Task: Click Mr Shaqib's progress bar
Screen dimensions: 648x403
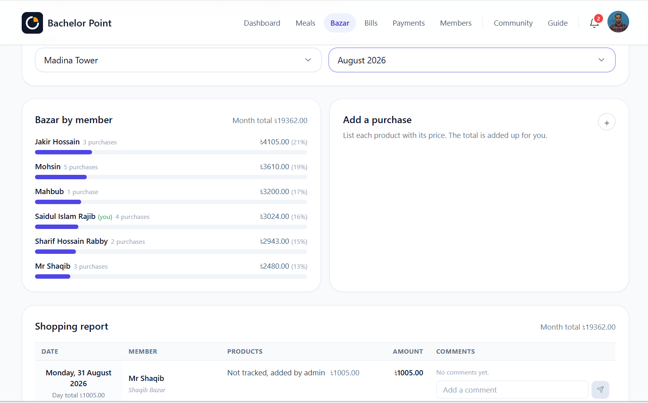Action: point(171,277)
